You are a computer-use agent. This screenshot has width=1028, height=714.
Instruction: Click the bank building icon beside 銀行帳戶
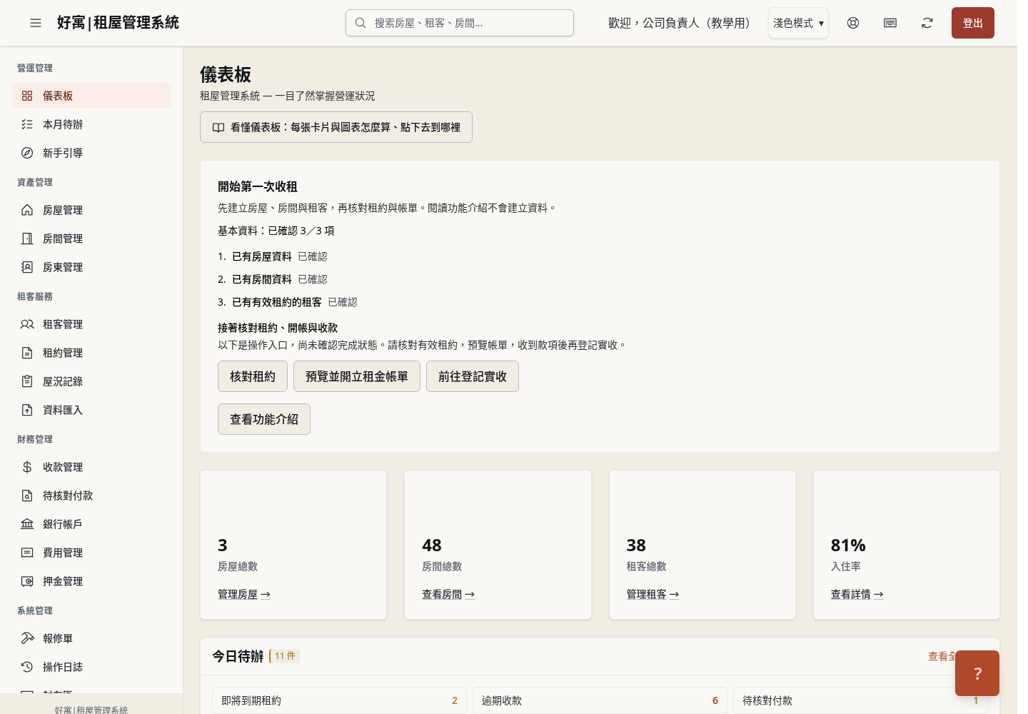27,524
